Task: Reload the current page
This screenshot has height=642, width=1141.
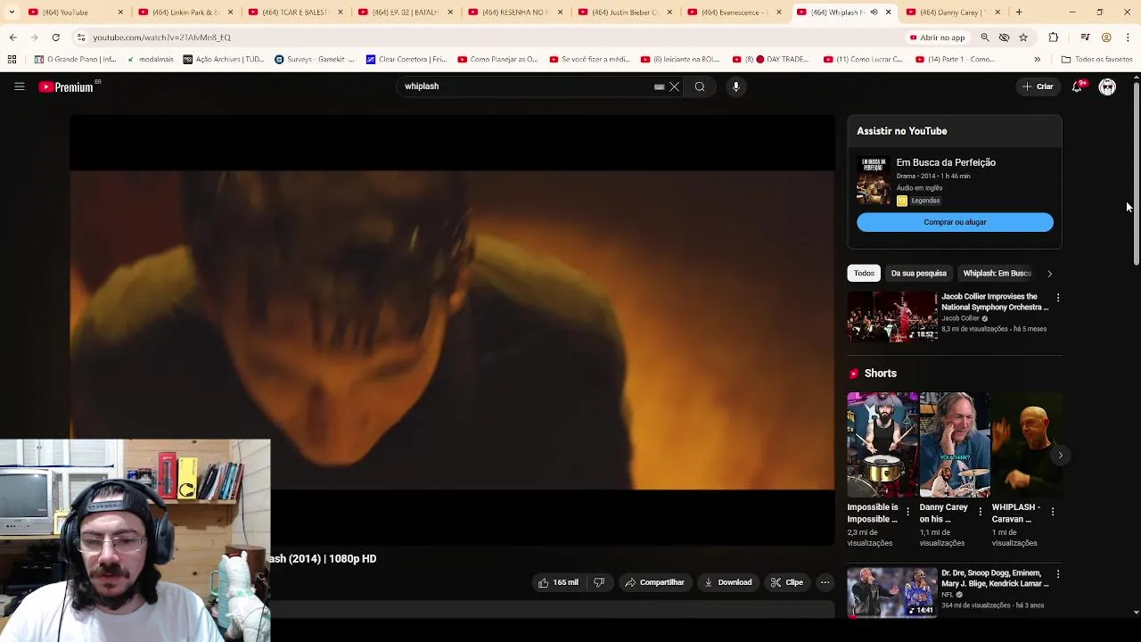Action: pyautogui.click(x=55, y=37)
